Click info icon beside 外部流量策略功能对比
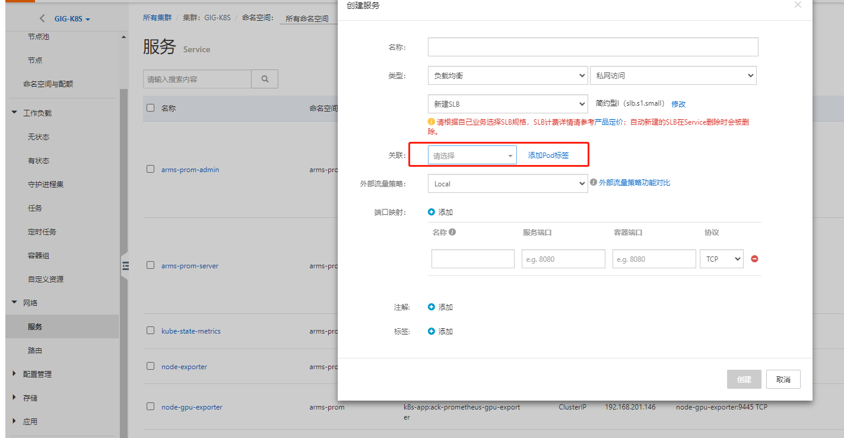 coord(593,183)
